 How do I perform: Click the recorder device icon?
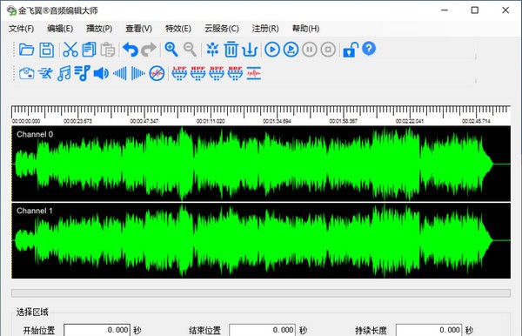coord(27,73)
